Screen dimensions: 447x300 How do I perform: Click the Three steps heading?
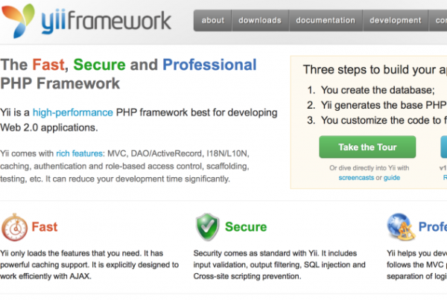(374, 70)
